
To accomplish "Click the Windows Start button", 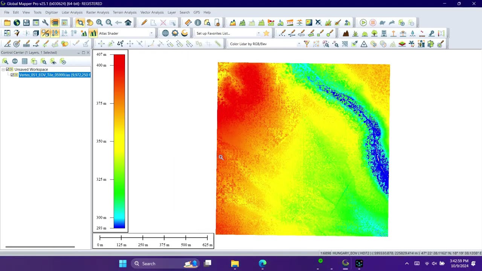I will click(123, 263).
